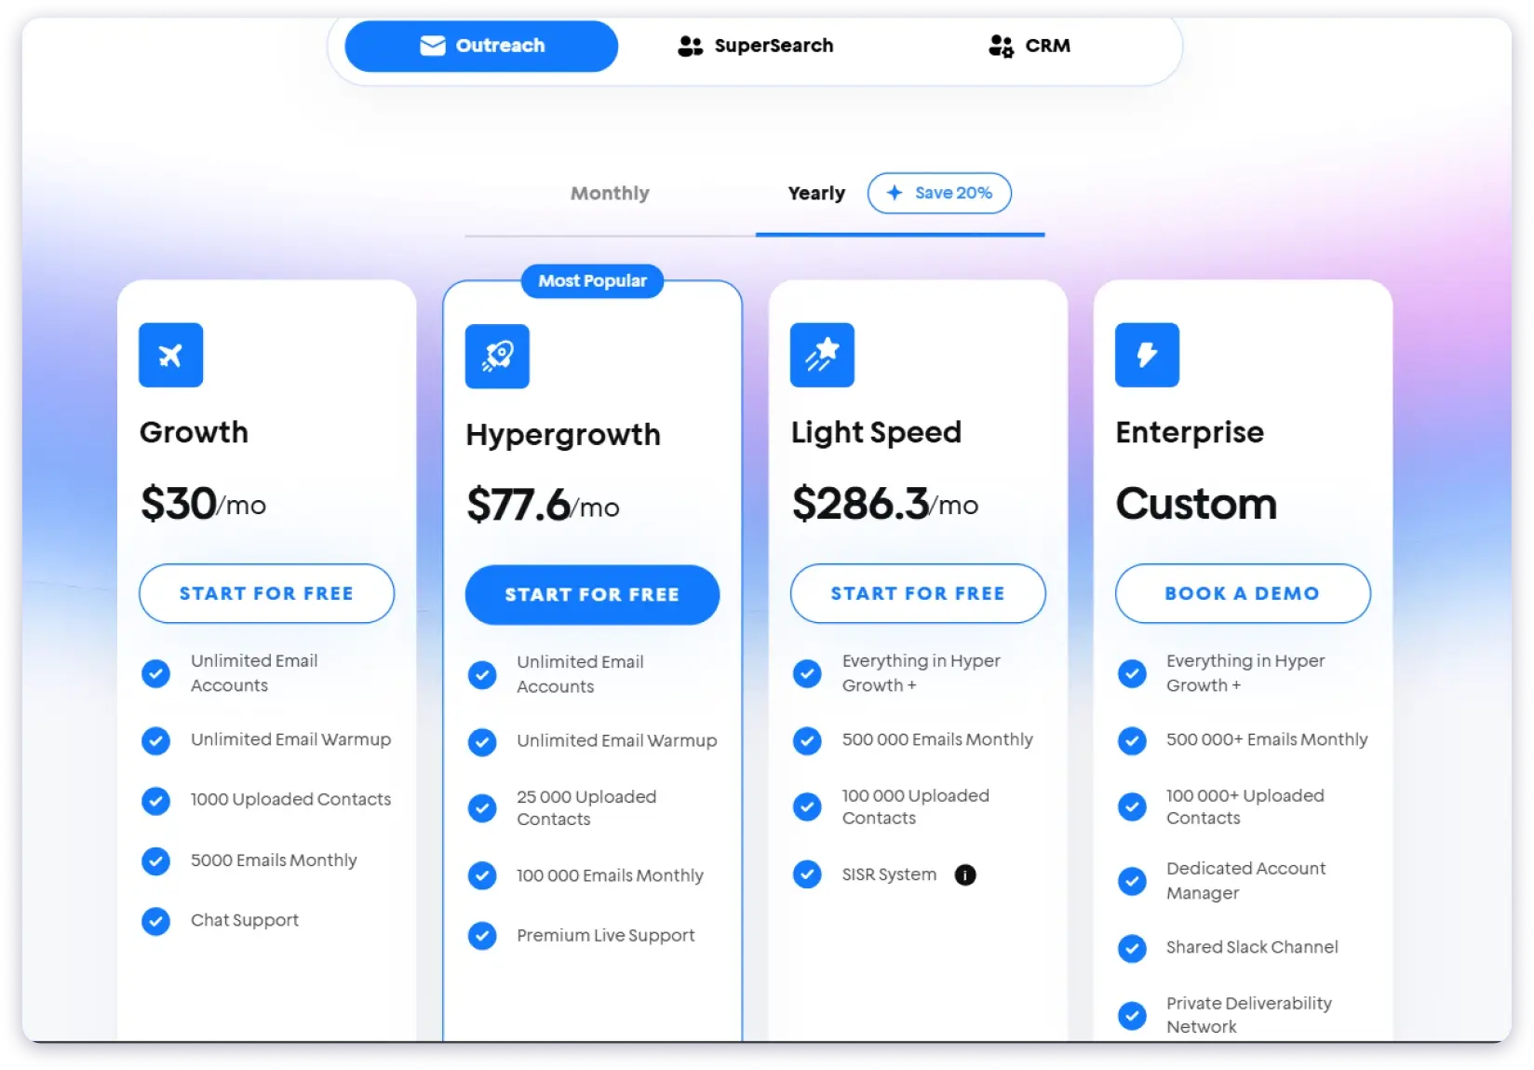Click the Most Popular ribbon on Hypergrowth
Viewport: 1534px width, 1070px height.
(x=591, y=280)
